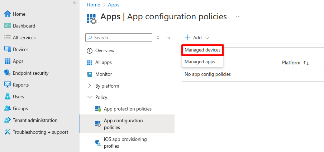The height and width of the screenshot is (152, 324).
Task: Click the Tenant administration icon
Action: (8, 120)
